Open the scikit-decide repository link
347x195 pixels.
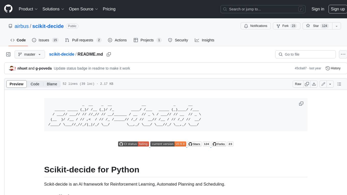click(48, 26)
